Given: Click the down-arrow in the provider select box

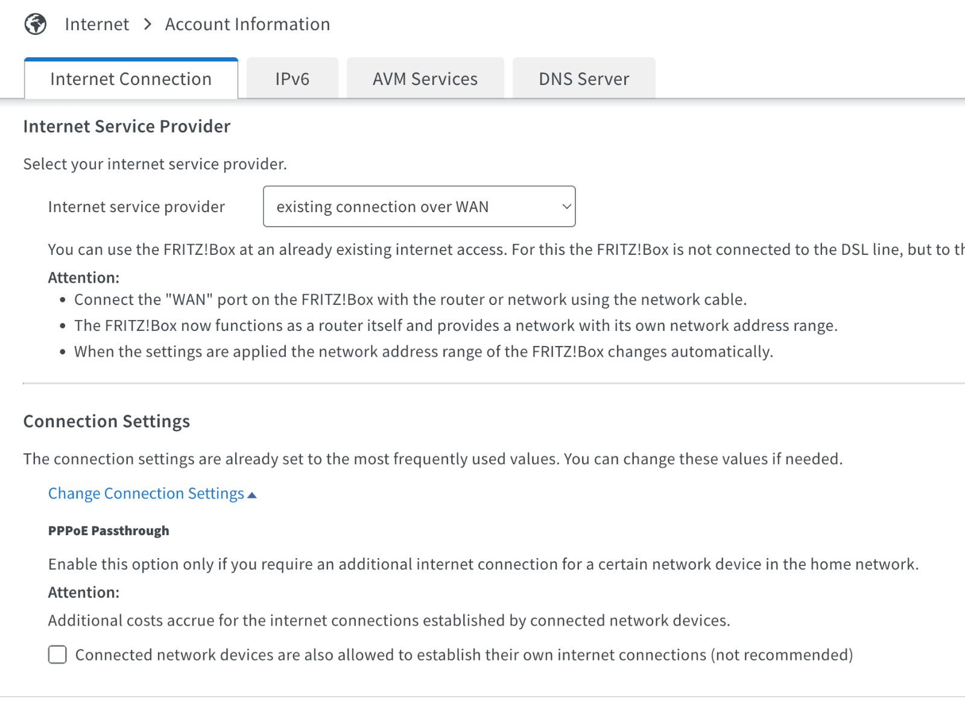Looking at the screenshot, I should [x=566, y=206].
